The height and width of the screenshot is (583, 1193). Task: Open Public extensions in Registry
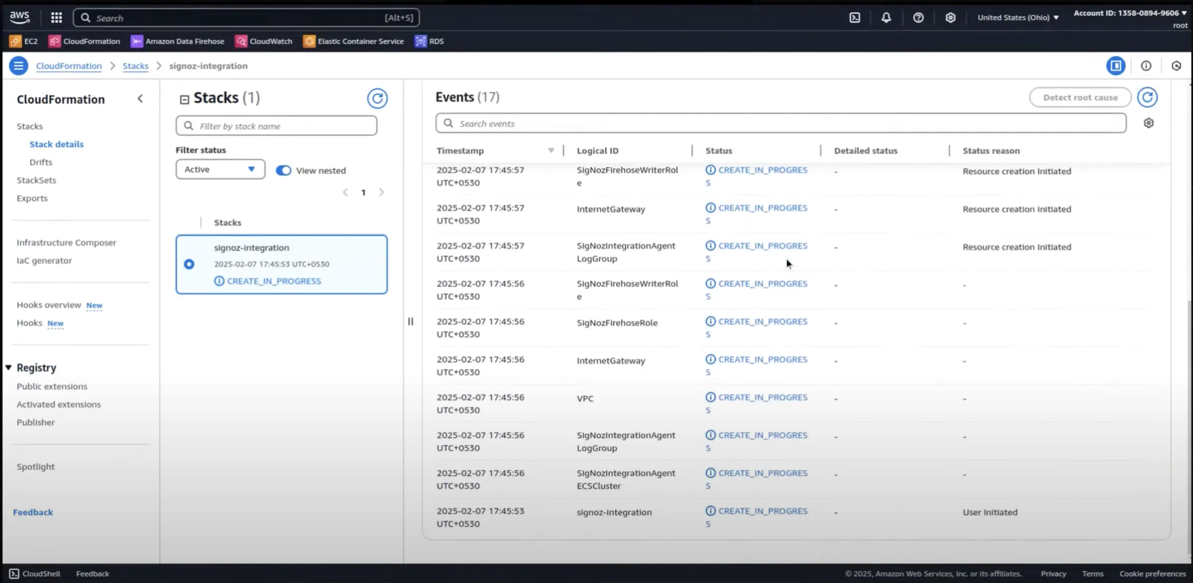click(52, 386)
